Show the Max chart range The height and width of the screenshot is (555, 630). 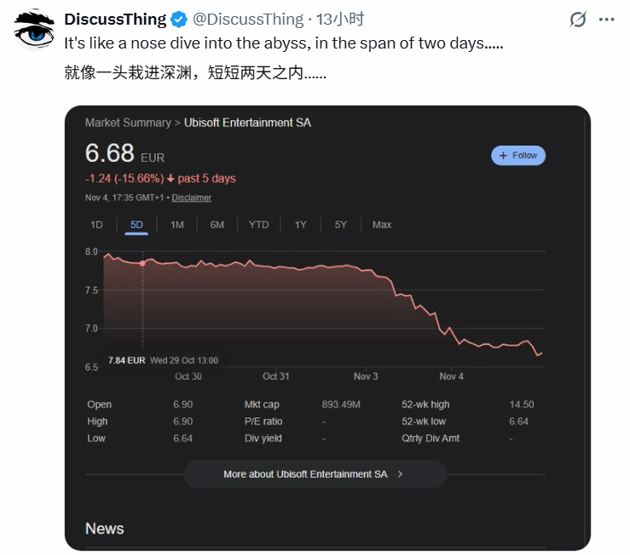coord(382,225)
